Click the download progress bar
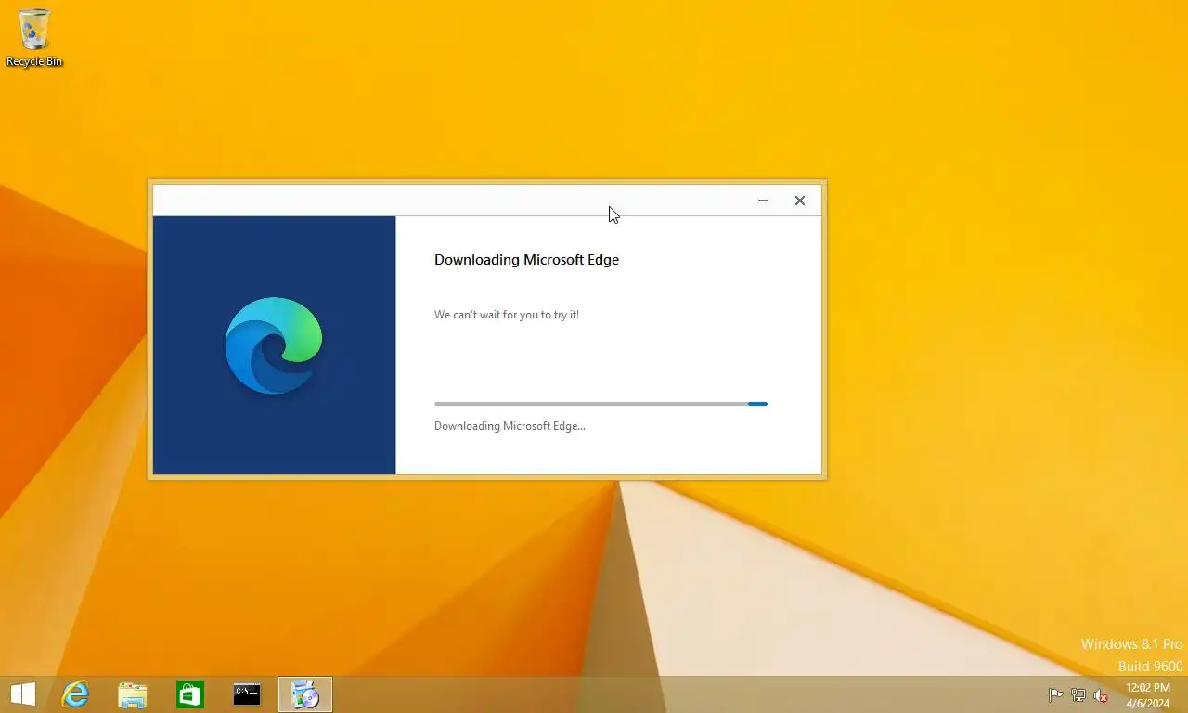 point(600,404)
